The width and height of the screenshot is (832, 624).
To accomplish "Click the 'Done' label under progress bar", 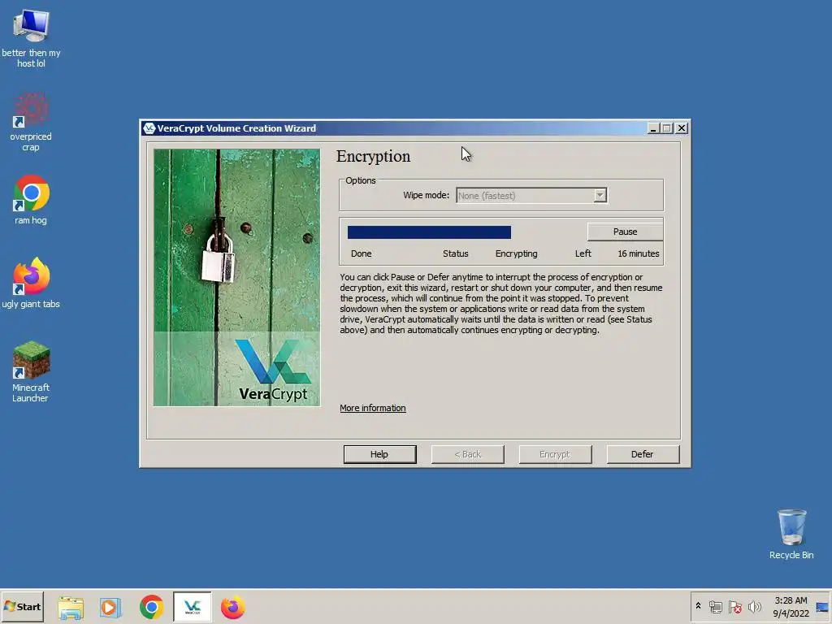I will [361, 253].
